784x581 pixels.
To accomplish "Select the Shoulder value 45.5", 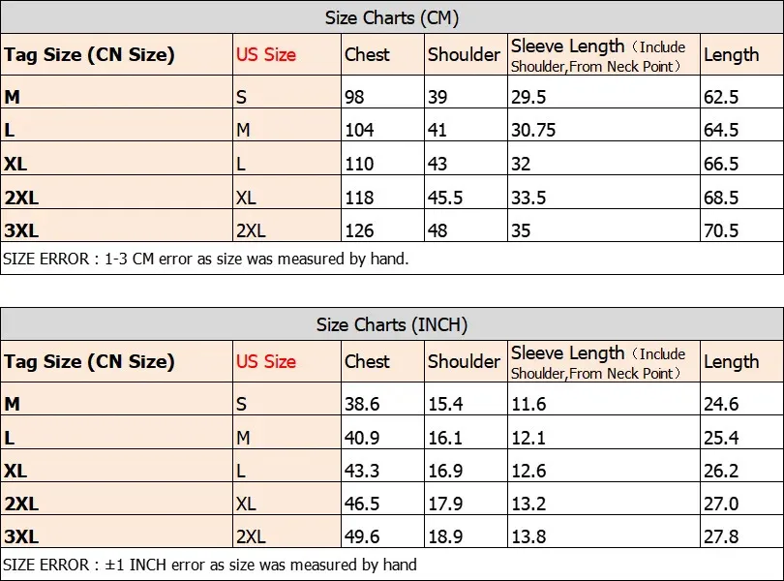I will click(445, 198).
